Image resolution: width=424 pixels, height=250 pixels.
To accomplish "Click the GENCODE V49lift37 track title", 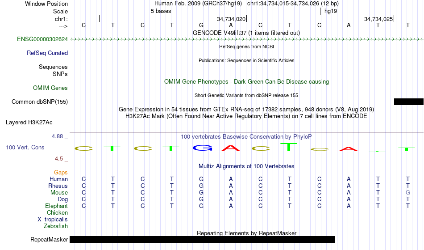I will (246, 33).
